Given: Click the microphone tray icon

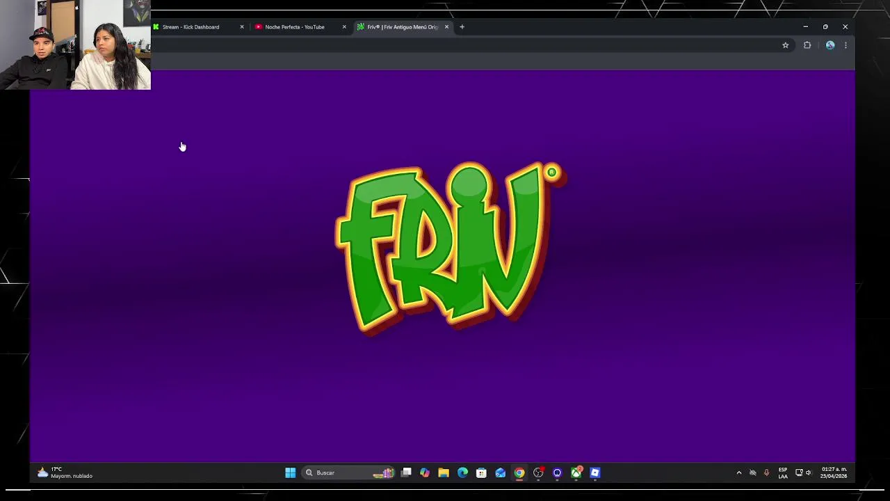Looking at the screenshot, I should pos(766,473).
